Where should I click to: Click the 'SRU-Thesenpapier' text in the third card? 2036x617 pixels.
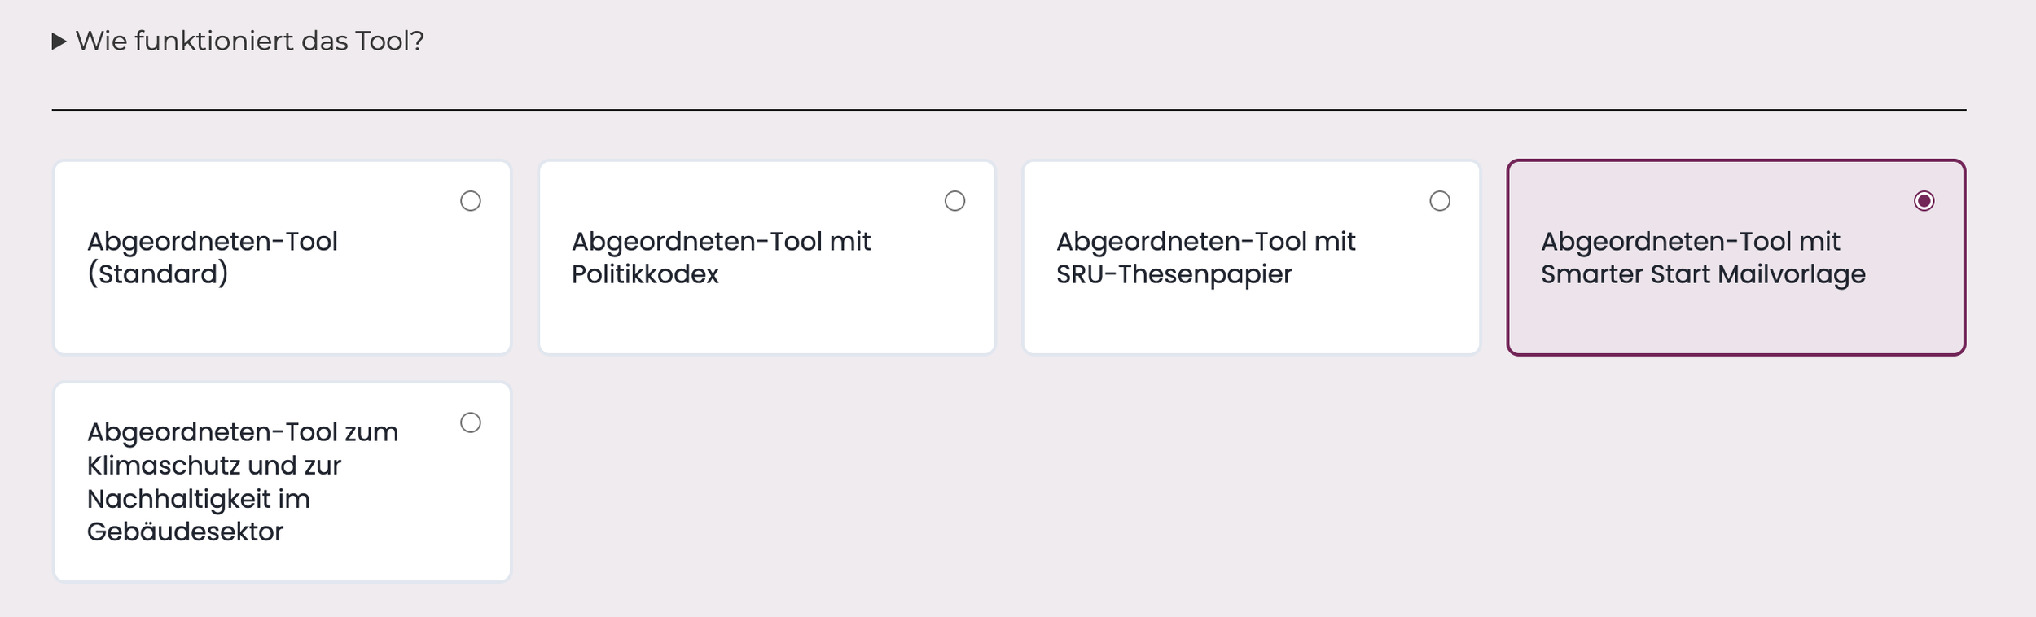point(1174,274)
